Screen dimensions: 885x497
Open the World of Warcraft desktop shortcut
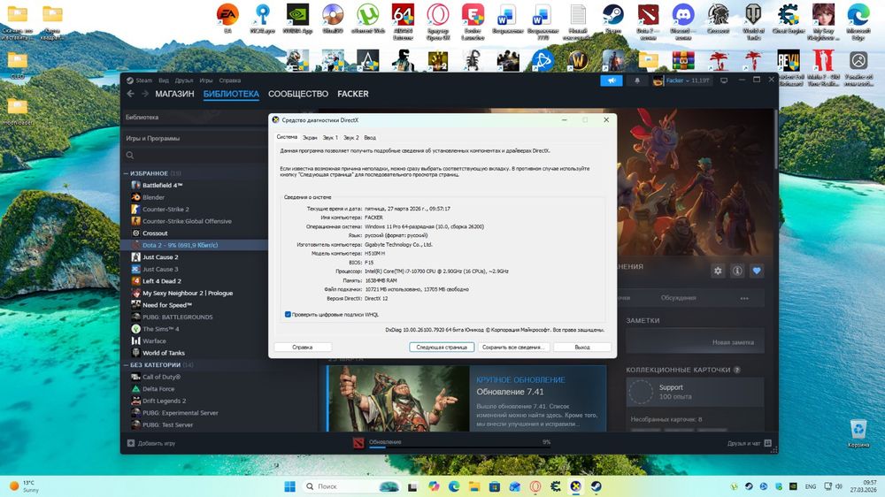[x=577, y=60]
